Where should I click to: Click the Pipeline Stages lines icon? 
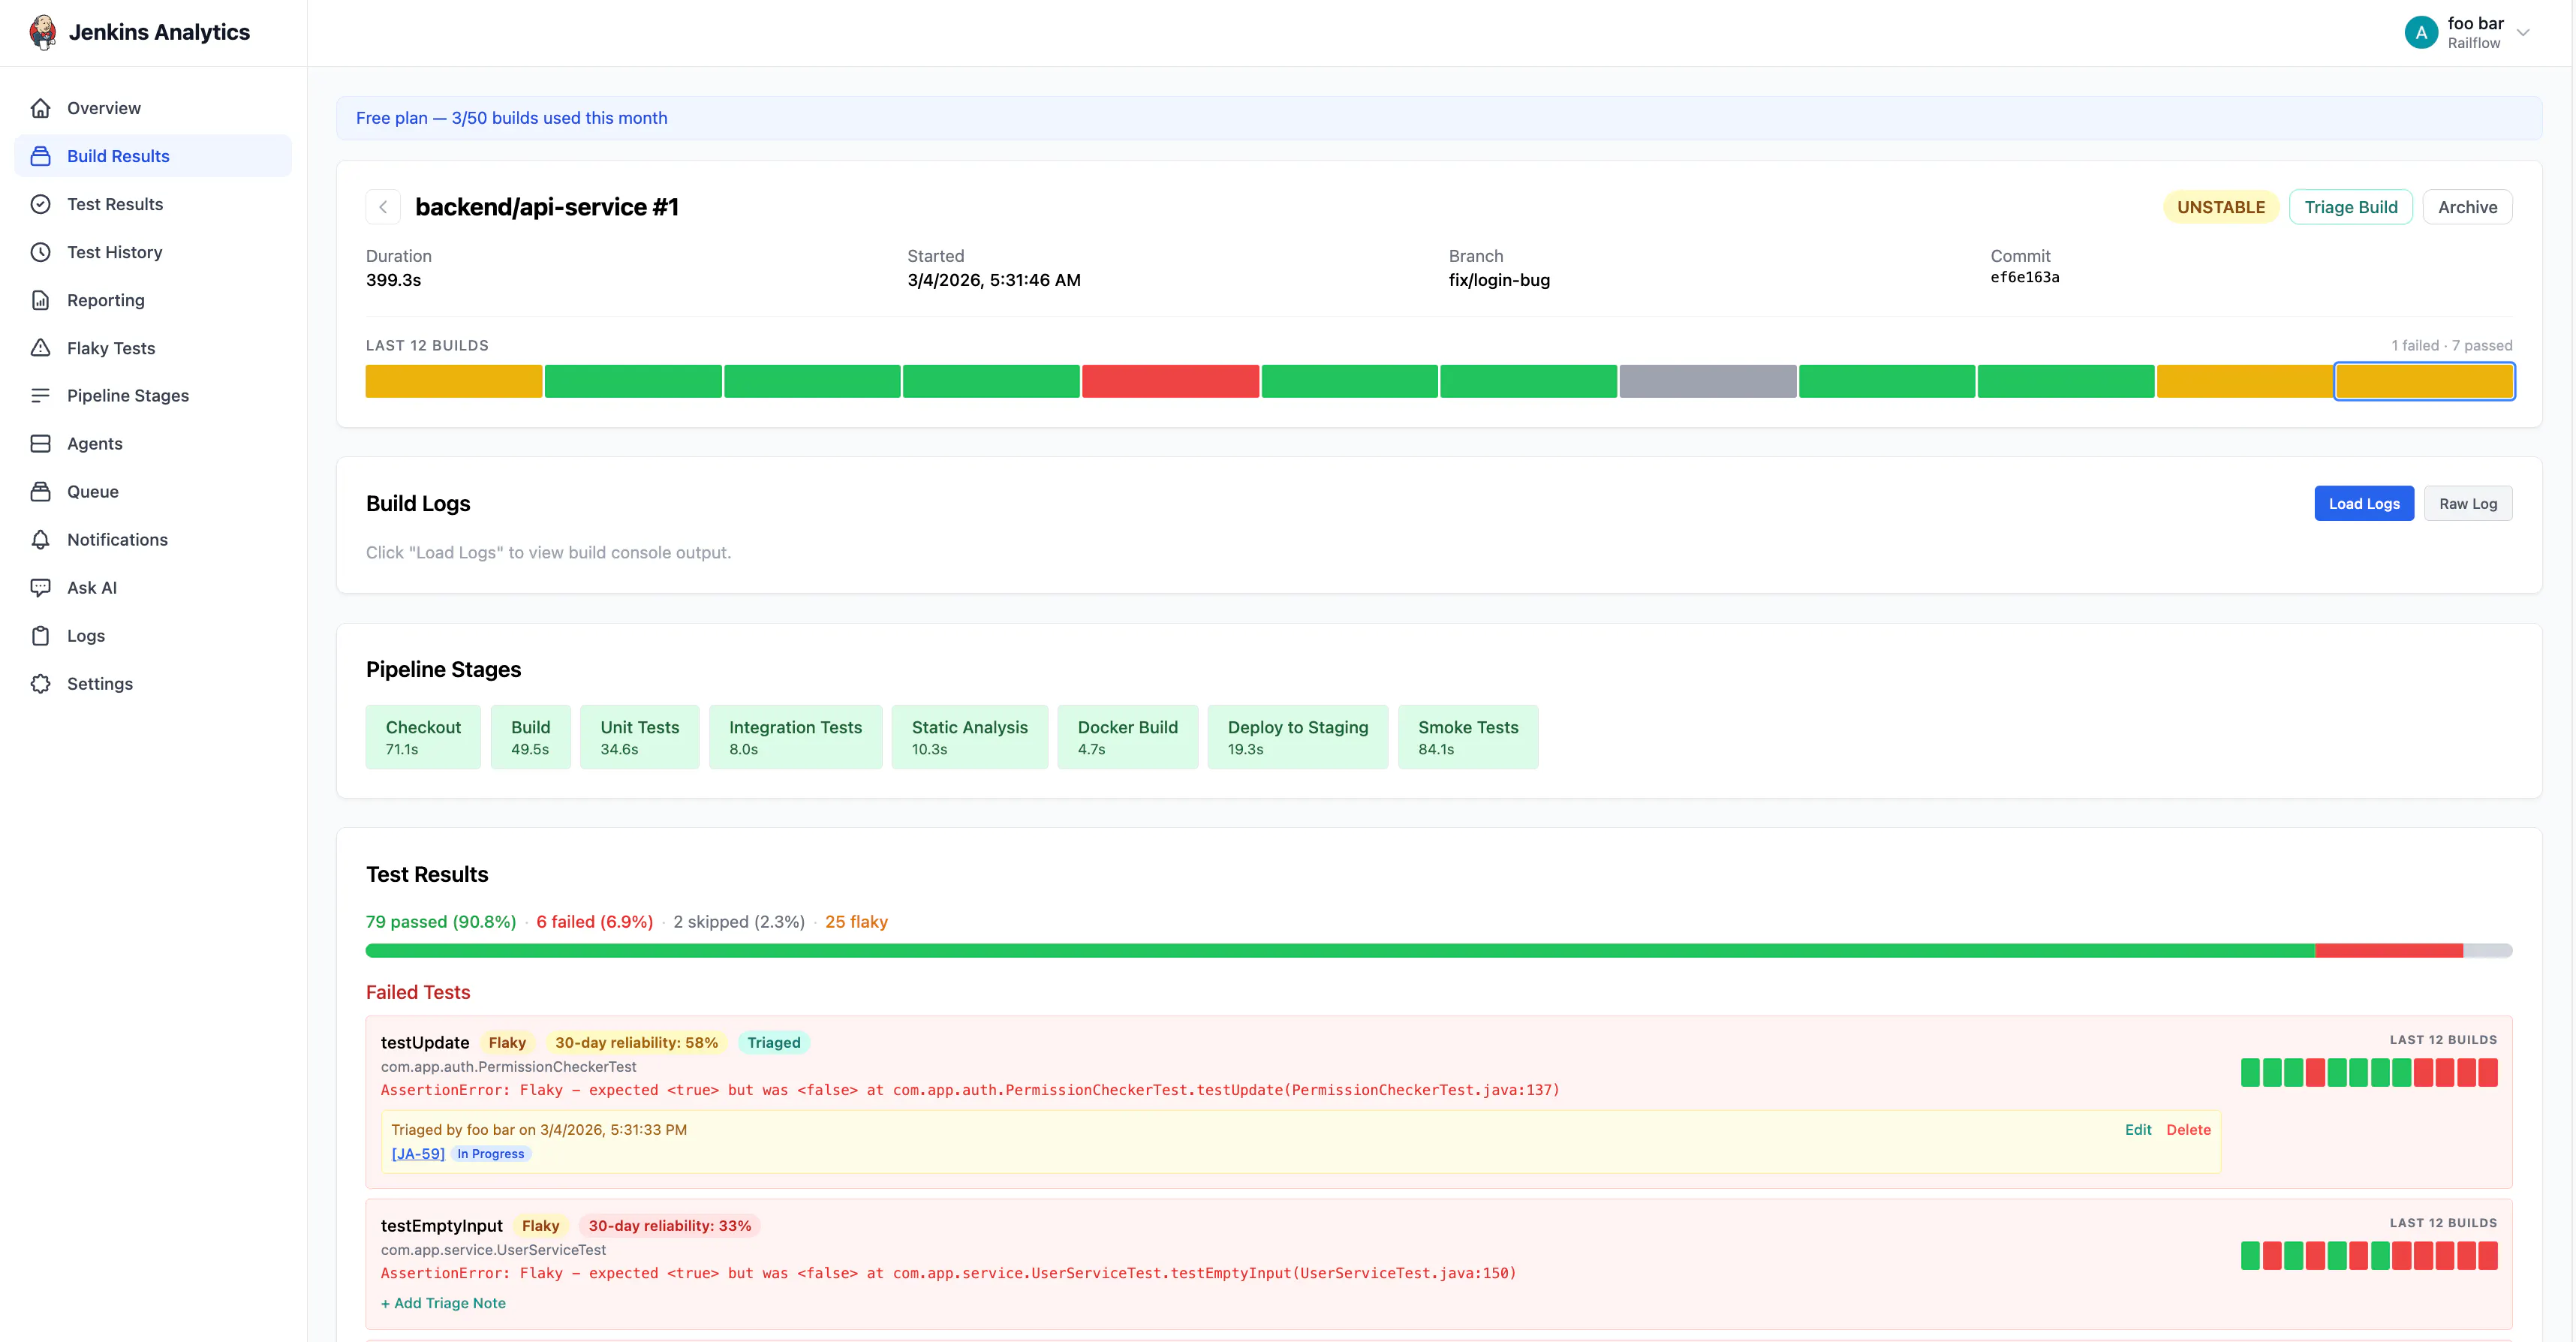(x=40, y=395)
